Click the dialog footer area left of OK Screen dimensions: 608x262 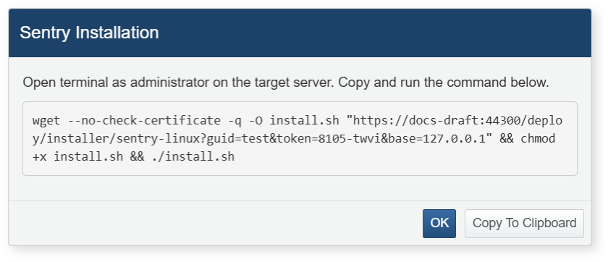(x=215, y=223)
